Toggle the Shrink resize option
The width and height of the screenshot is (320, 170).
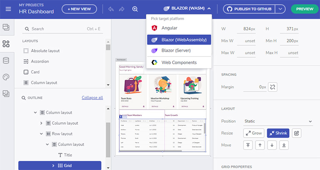(278, 133)
